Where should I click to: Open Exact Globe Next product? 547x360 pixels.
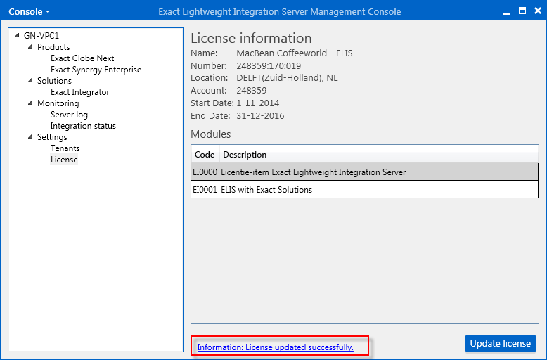coord(82,58)
